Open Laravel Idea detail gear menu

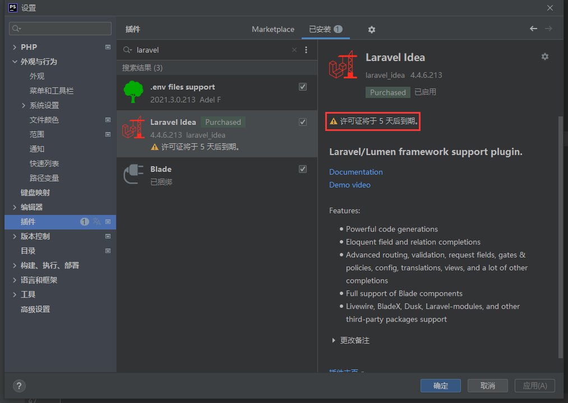(x=545, y=57)
